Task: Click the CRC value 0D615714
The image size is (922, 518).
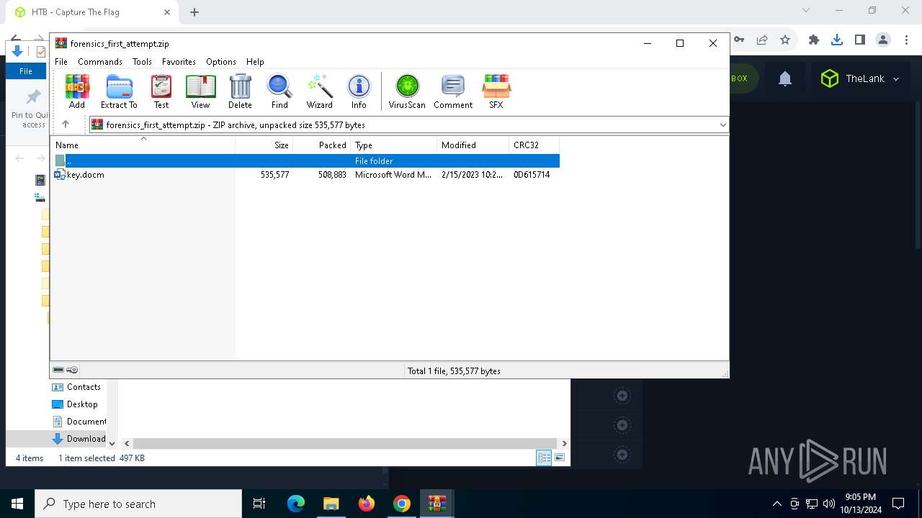Action: pos(532,175)
